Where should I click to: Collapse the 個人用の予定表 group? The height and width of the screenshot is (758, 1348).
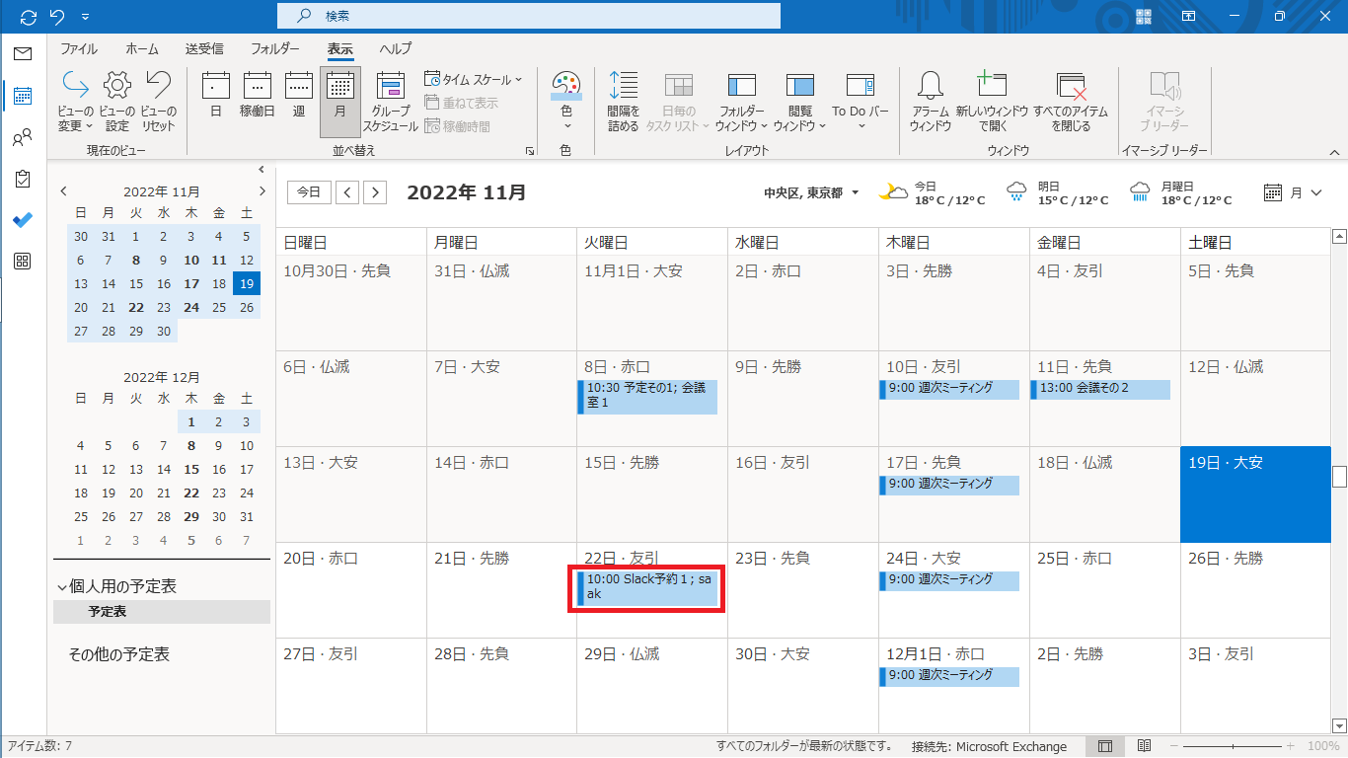[x=62, y=586]
